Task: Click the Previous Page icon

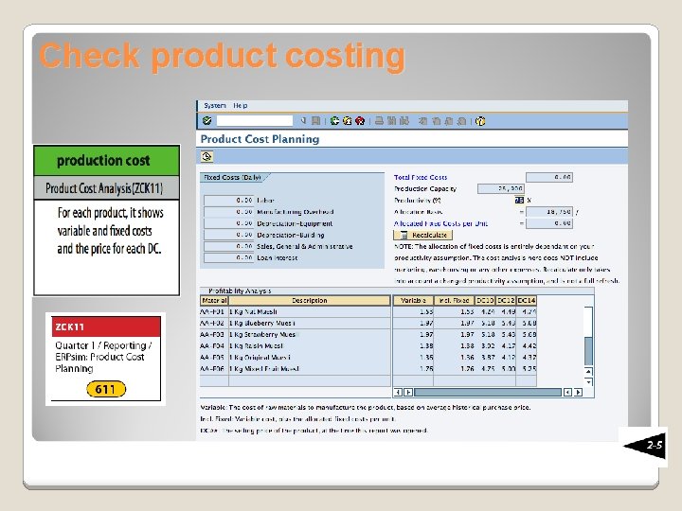Action: point(437,121)
